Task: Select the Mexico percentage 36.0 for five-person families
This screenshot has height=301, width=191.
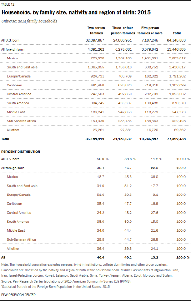Action: click(154, 177)
